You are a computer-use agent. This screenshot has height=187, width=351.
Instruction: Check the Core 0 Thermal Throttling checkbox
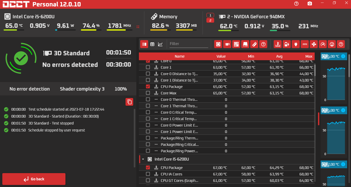tap(148, 100)
